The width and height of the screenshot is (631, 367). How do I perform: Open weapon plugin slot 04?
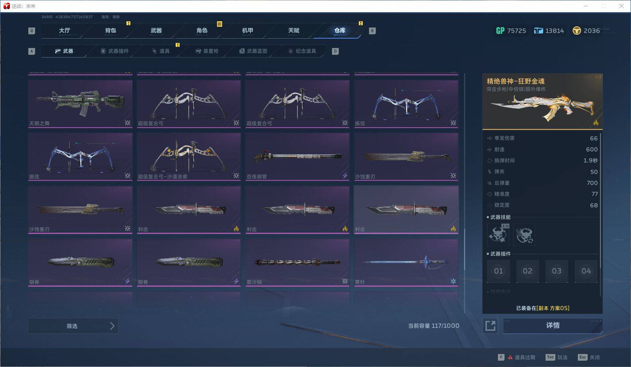[x=586, y=271]
